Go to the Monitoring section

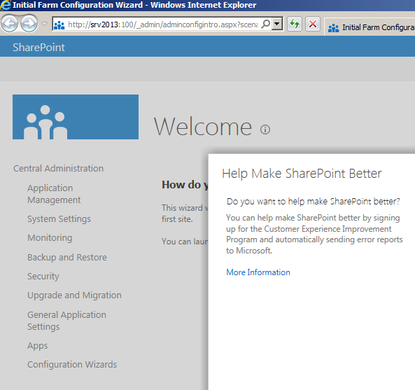(50, 238)
